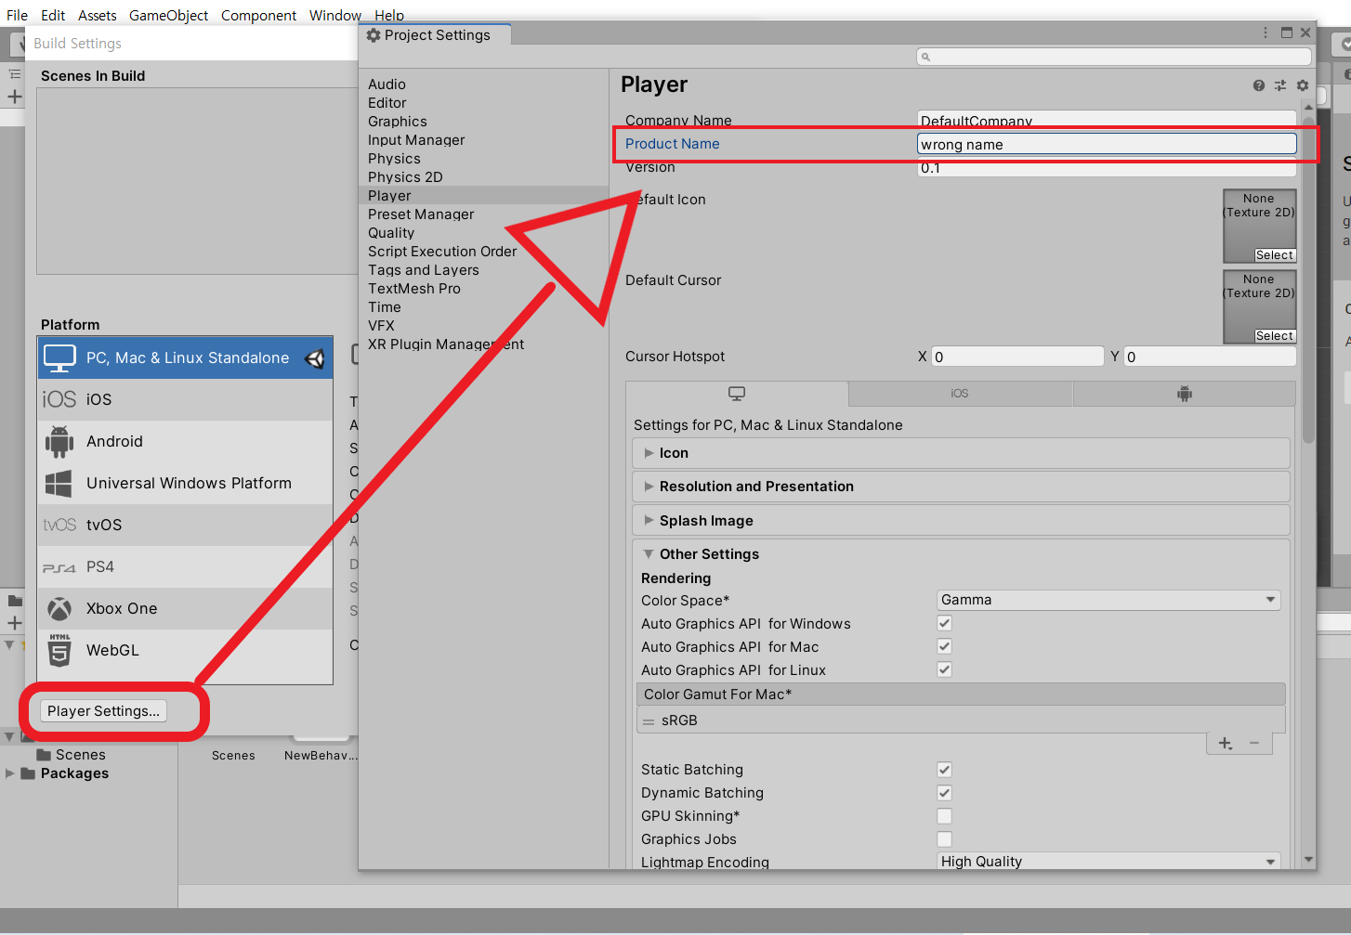Screen dimensions: 1351x935
Task: Select PS4 platform in Build Settings
Action: click(185, 566)
